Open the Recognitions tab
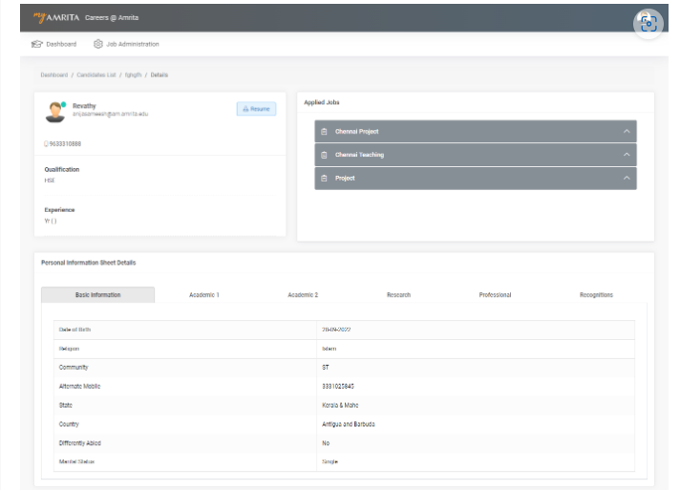Screen dimensions: 680x490 coord(596,295)
